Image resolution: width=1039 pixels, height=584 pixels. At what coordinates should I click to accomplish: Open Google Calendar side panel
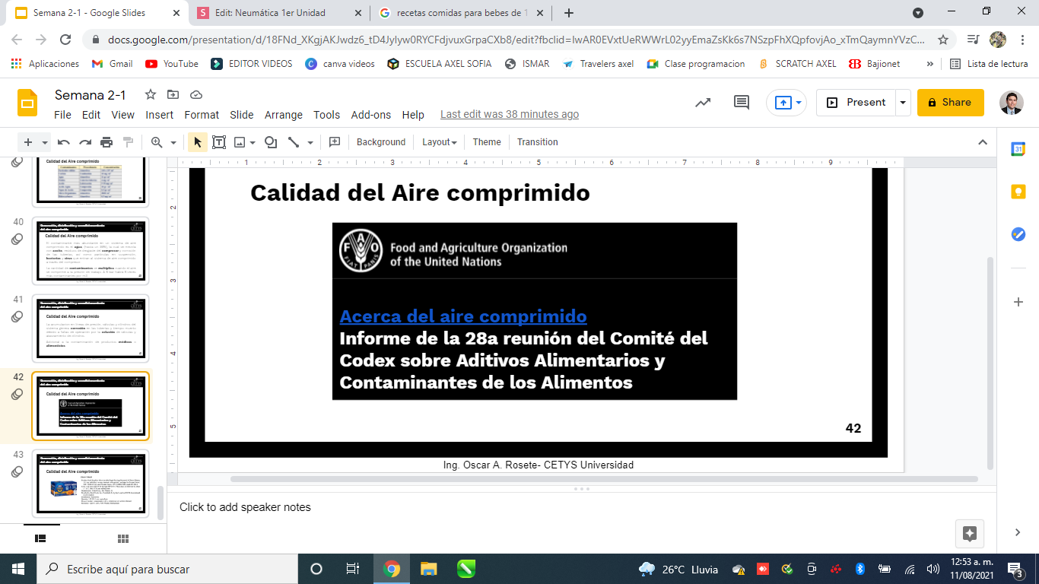point(1018,149)
